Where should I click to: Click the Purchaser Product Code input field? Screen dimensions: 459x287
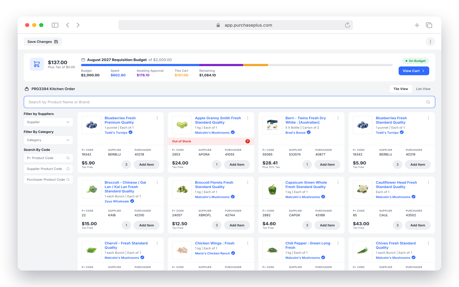tap(48, 179)
